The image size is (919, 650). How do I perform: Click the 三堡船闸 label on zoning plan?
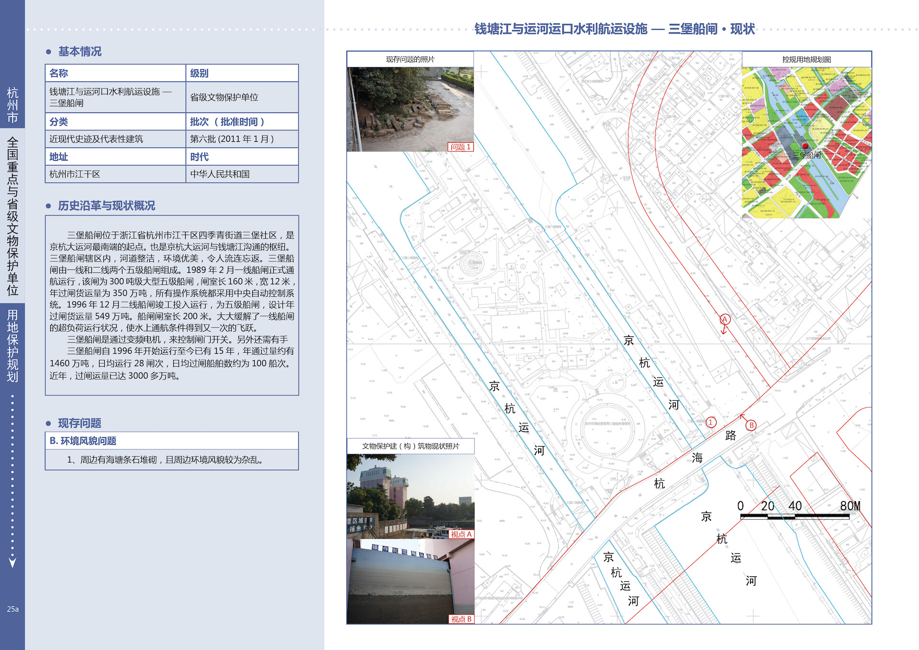[807, 155]
